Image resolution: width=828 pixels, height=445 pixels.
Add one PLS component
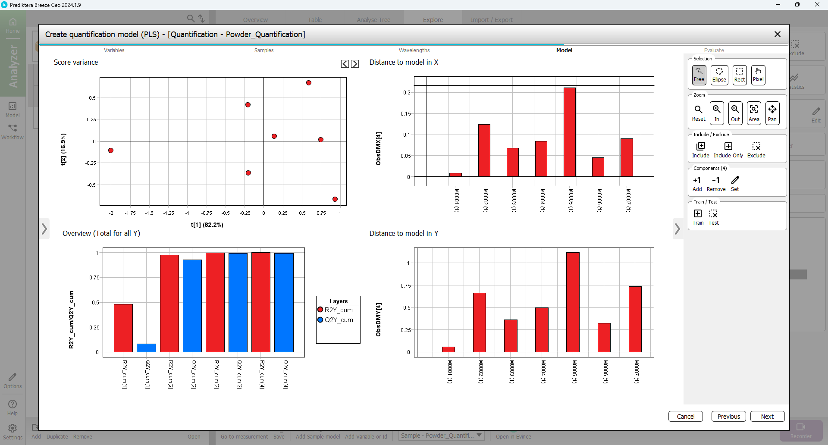click(x=697, y=183)
